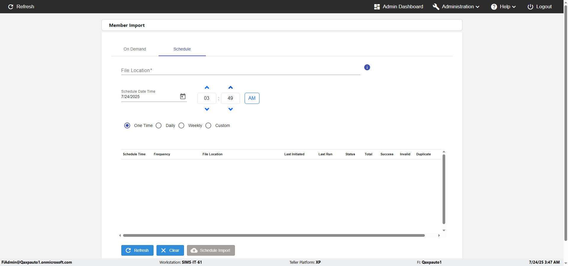This screenshot has width=568, height=266.
Task: Click the Duplicate column header
Action: 423,154
